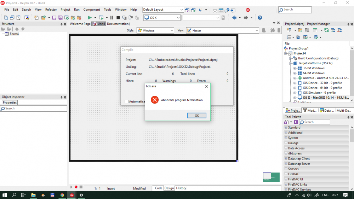Expand the Standard palette category
The height and width of the screenshot is (199, 354).
286,127
